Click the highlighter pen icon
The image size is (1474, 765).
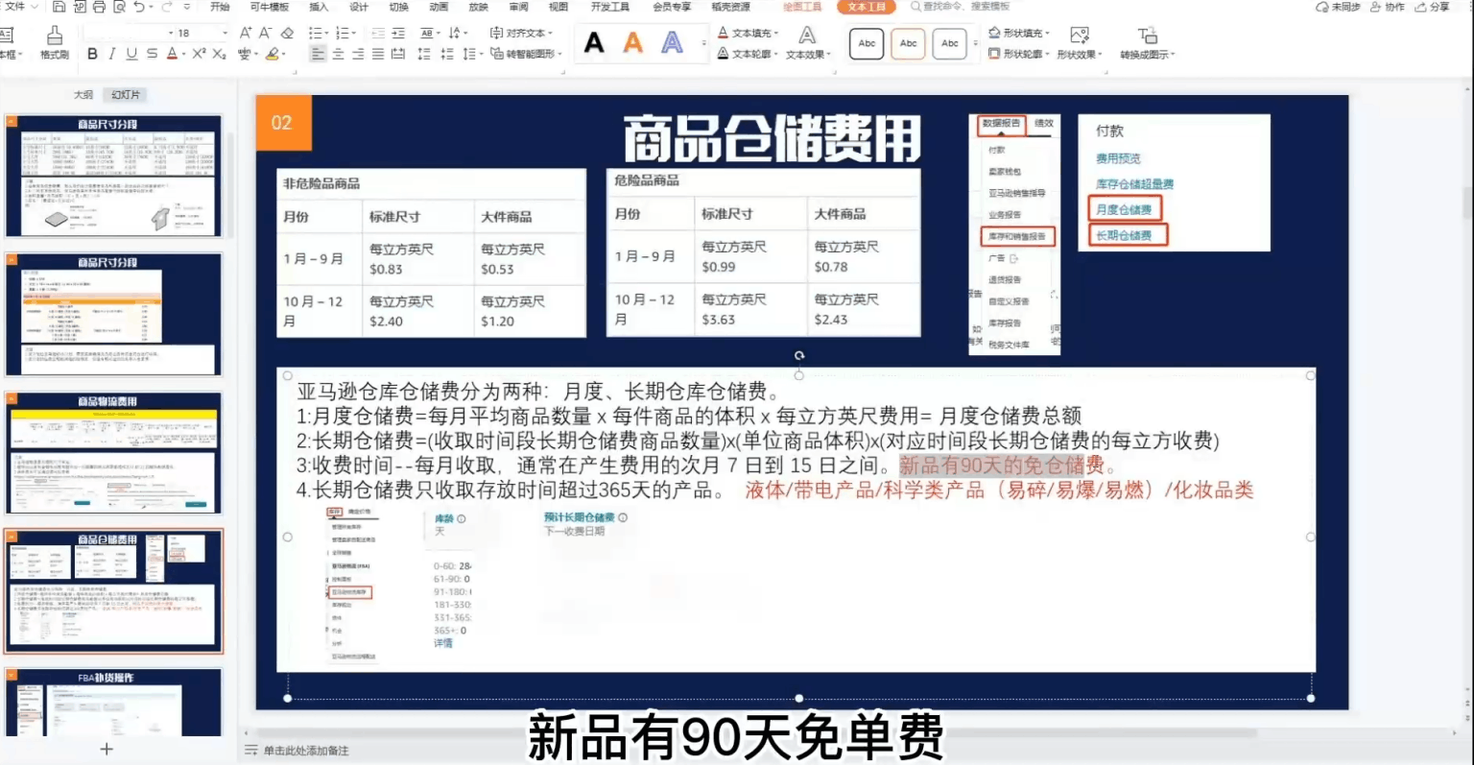click(x=272, y=54)
